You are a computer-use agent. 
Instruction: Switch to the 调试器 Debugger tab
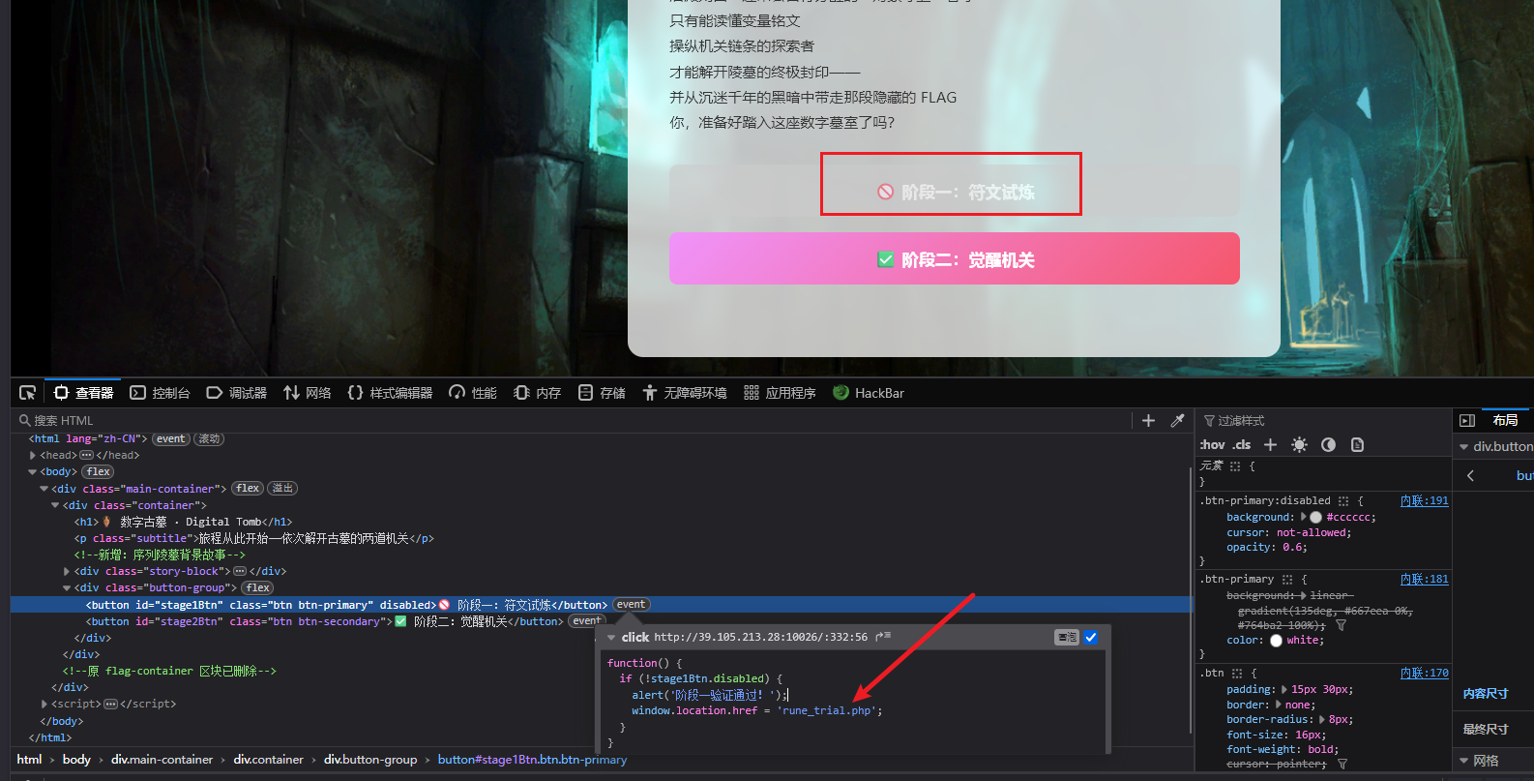click(237, 393)
